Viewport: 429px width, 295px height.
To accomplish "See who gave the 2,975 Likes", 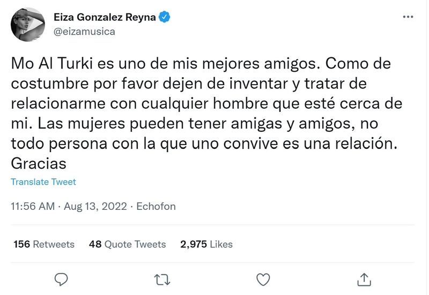I will [206, 244].
